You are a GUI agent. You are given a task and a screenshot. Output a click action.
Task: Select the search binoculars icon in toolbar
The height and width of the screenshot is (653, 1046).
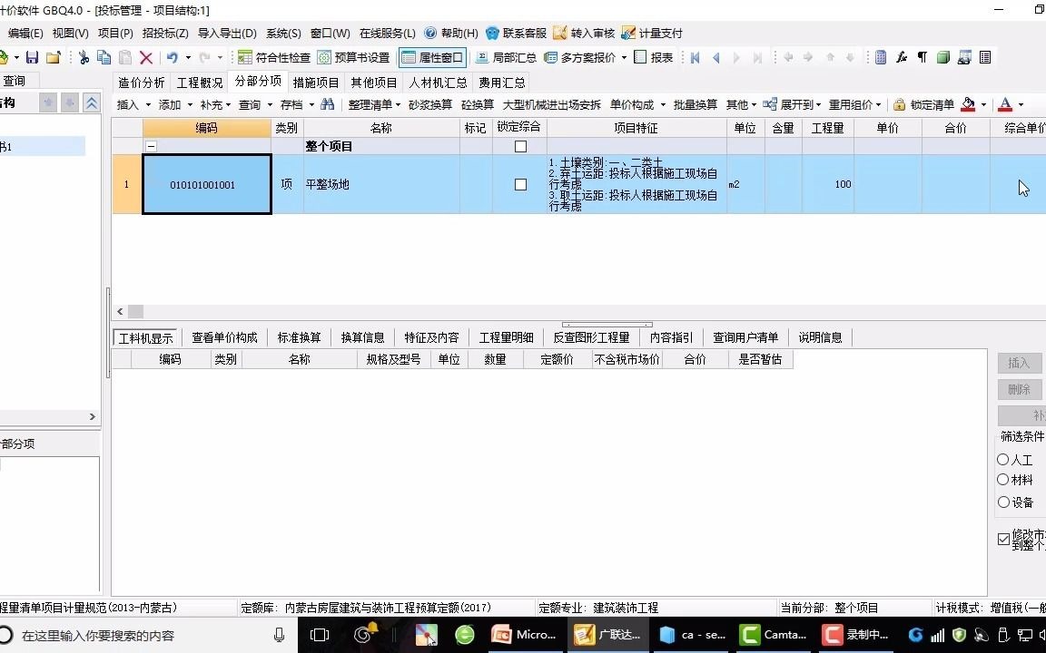[x=327, y=103]
